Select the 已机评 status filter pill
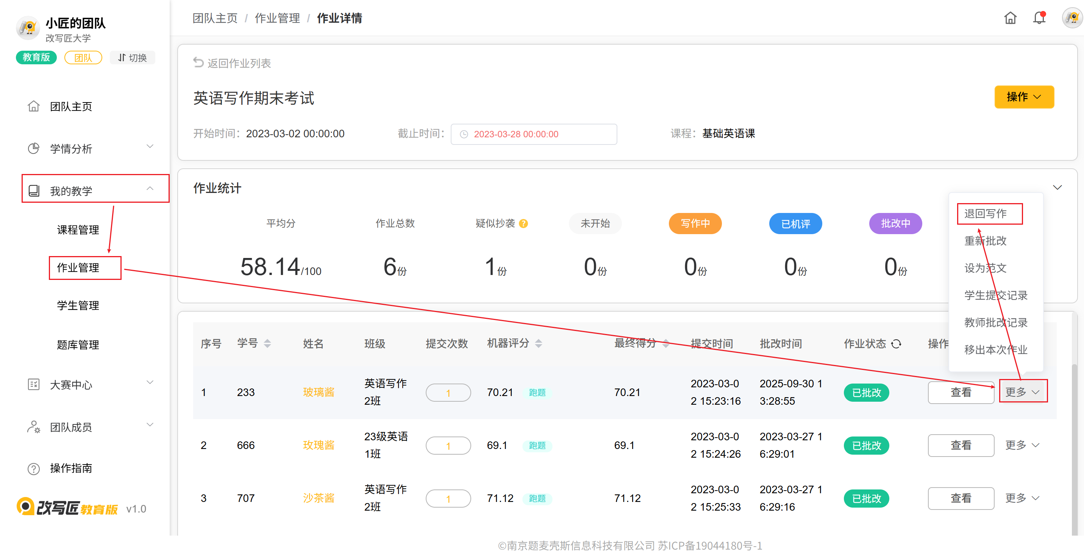Screen dimensions: 1084x553 795,224
